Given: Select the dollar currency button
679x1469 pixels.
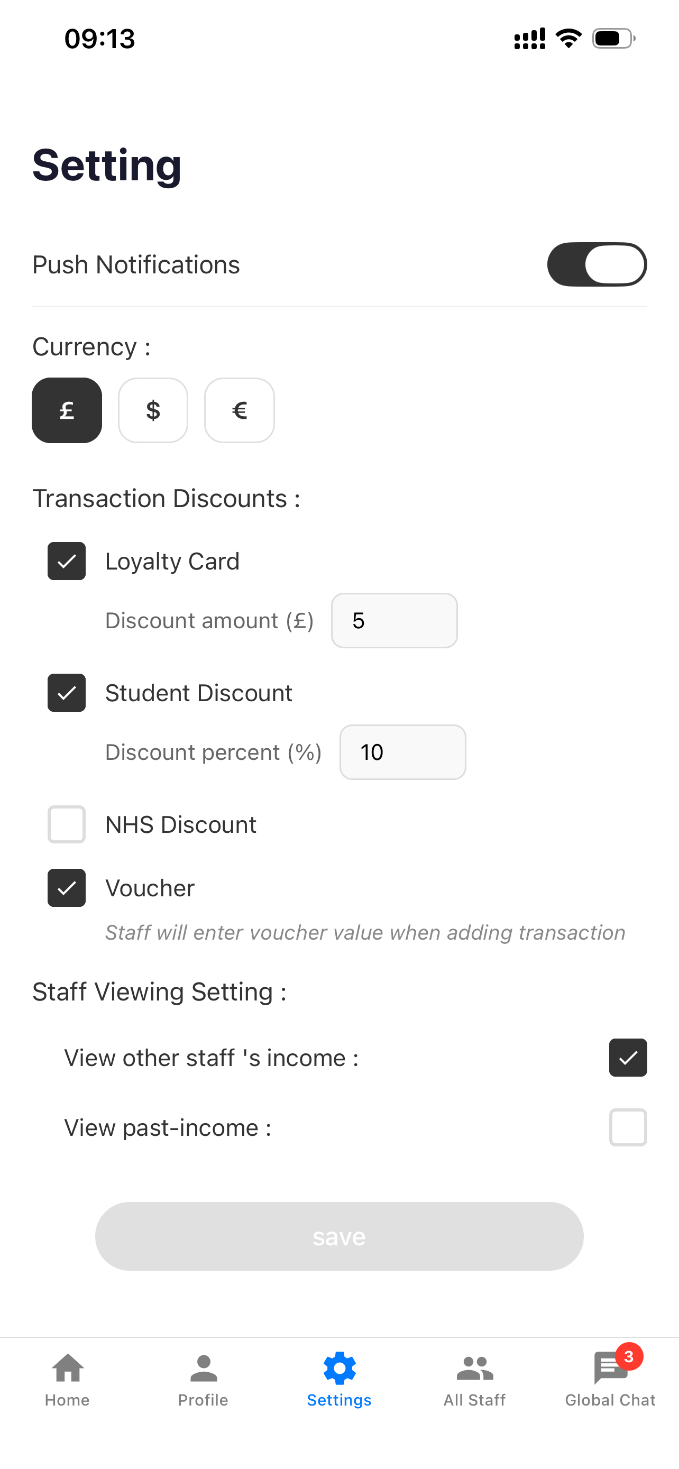Looking at the screenshot, I should (x=153, y=410).
